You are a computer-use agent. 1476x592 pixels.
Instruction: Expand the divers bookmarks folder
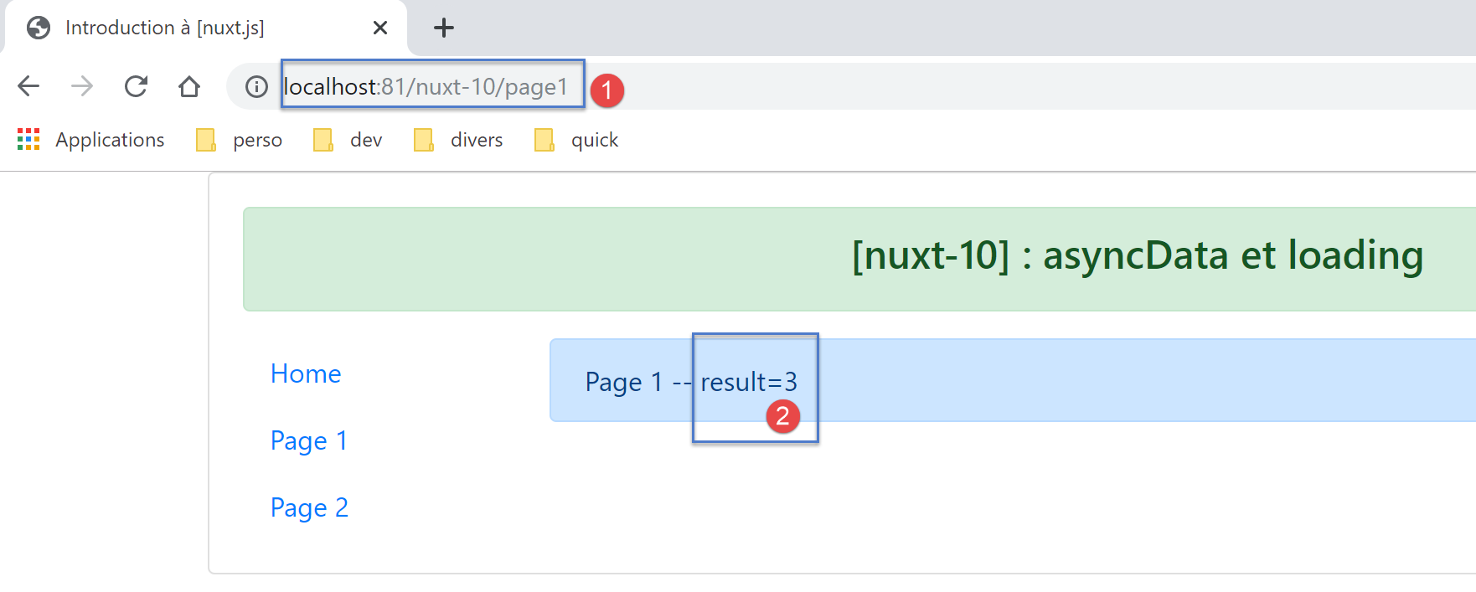click(459, 140)
